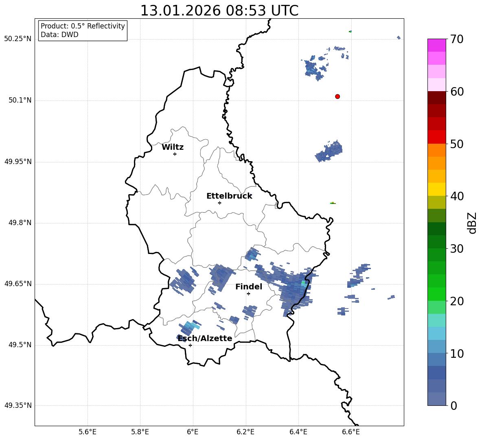Click the Esch/Alzette cross marker
The image size is (482, 440).
(x=190, y=345)
